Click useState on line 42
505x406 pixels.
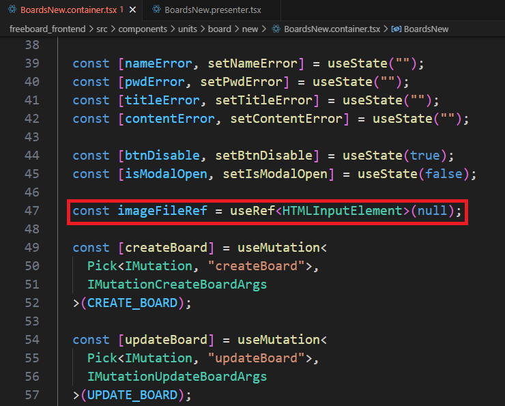(x=403, y=119)
